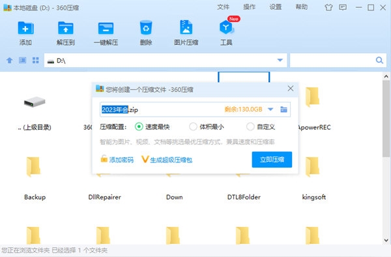Viewport: 391px width, 257px height.
Task: Open the 设置 menu
Action: (275, 7)
